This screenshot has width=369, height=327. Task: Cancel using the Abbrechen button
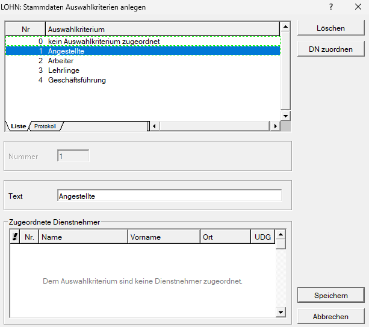coord(330,317)
